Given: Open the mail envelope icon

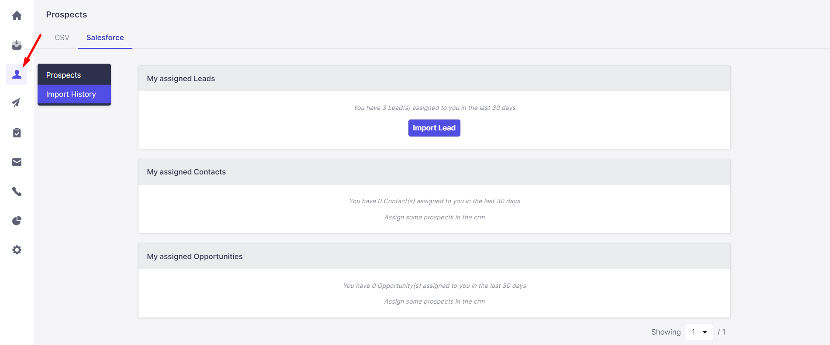Looking at the screenshot, I should pos(17,162).
